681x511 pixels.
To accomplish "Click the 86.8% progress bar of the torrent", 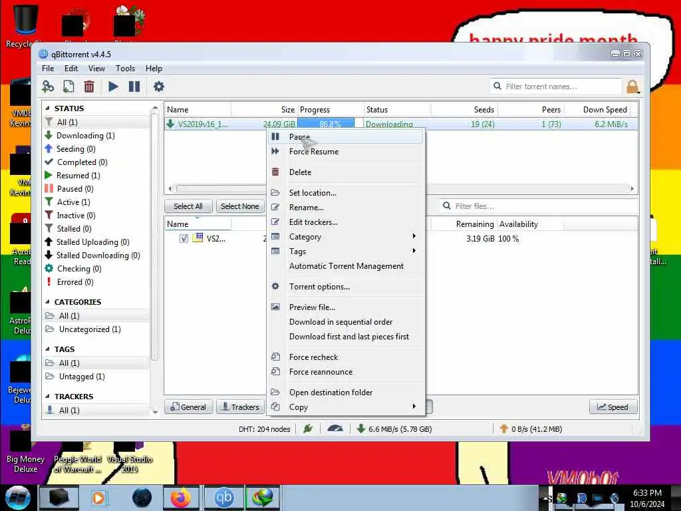I will [330, 124].
